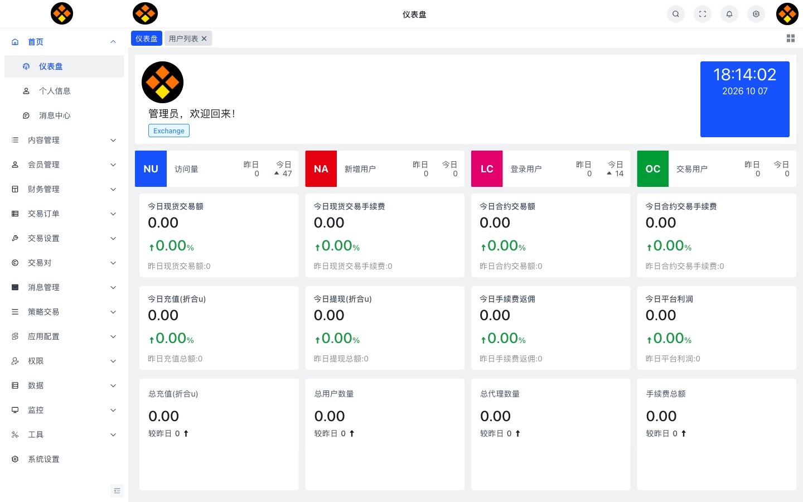Click the blue clock card showing 18:14:02

[x=745, y=99]
